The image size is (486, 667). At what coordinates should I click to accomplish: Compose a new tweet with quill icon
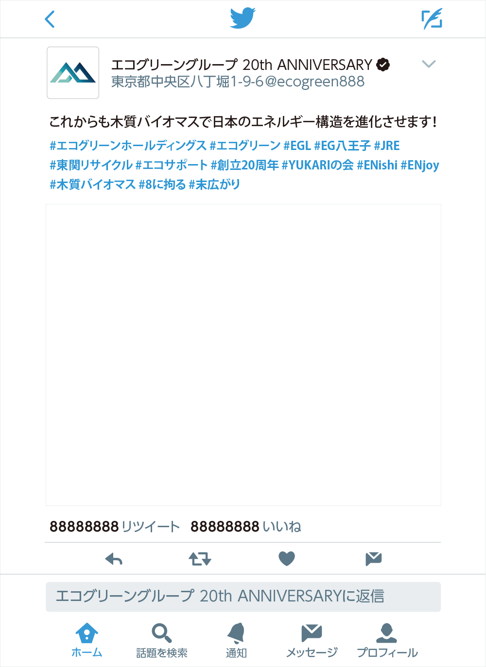(x=432, y=19)
